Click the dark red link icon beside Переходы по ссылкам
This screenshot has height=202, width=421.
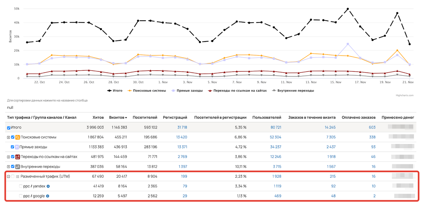click(x=18, y=157)
